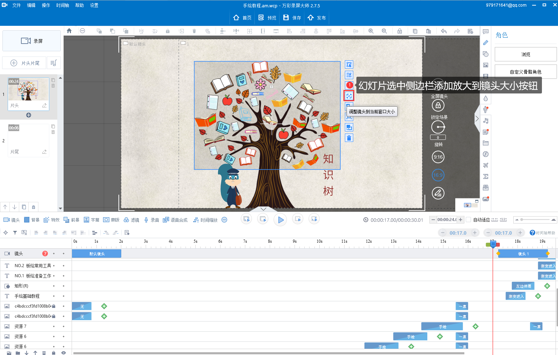Viewport: 558px width, 355px height.
Task: Open the folder icon in right sidebar
Action: point(486,143)
